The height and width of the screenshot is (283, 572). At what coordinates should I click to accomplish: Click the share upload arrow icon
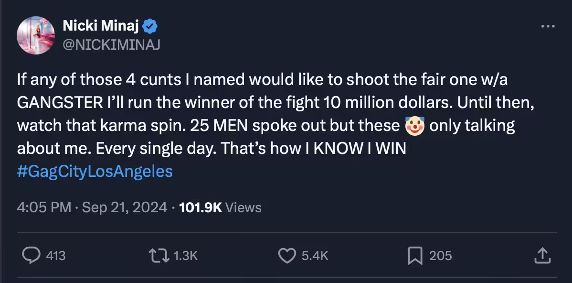click(541, 256)
